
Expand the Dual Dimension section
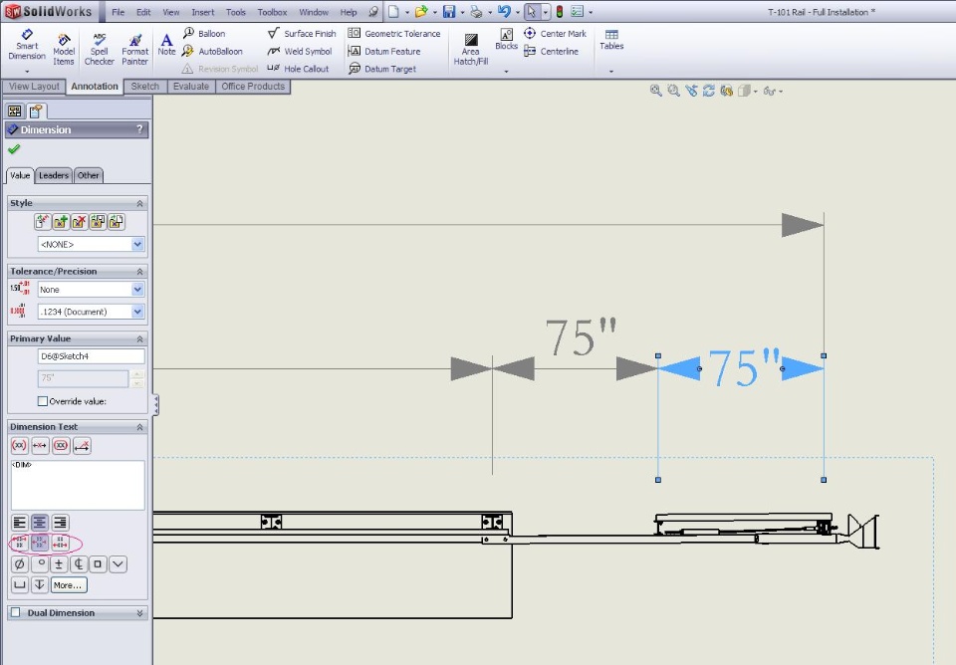(139, 612)
